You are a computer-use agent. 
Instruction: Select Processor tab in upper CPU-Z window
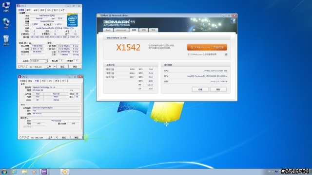click(x=21, y=10)
